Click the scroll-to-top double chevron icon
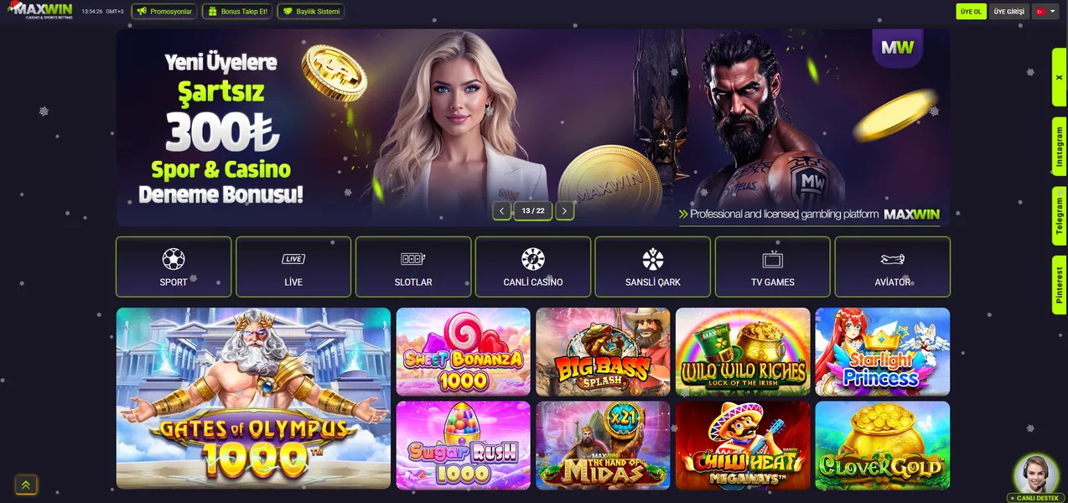The height and width of the screenshot is (503, 1068). 26,485
